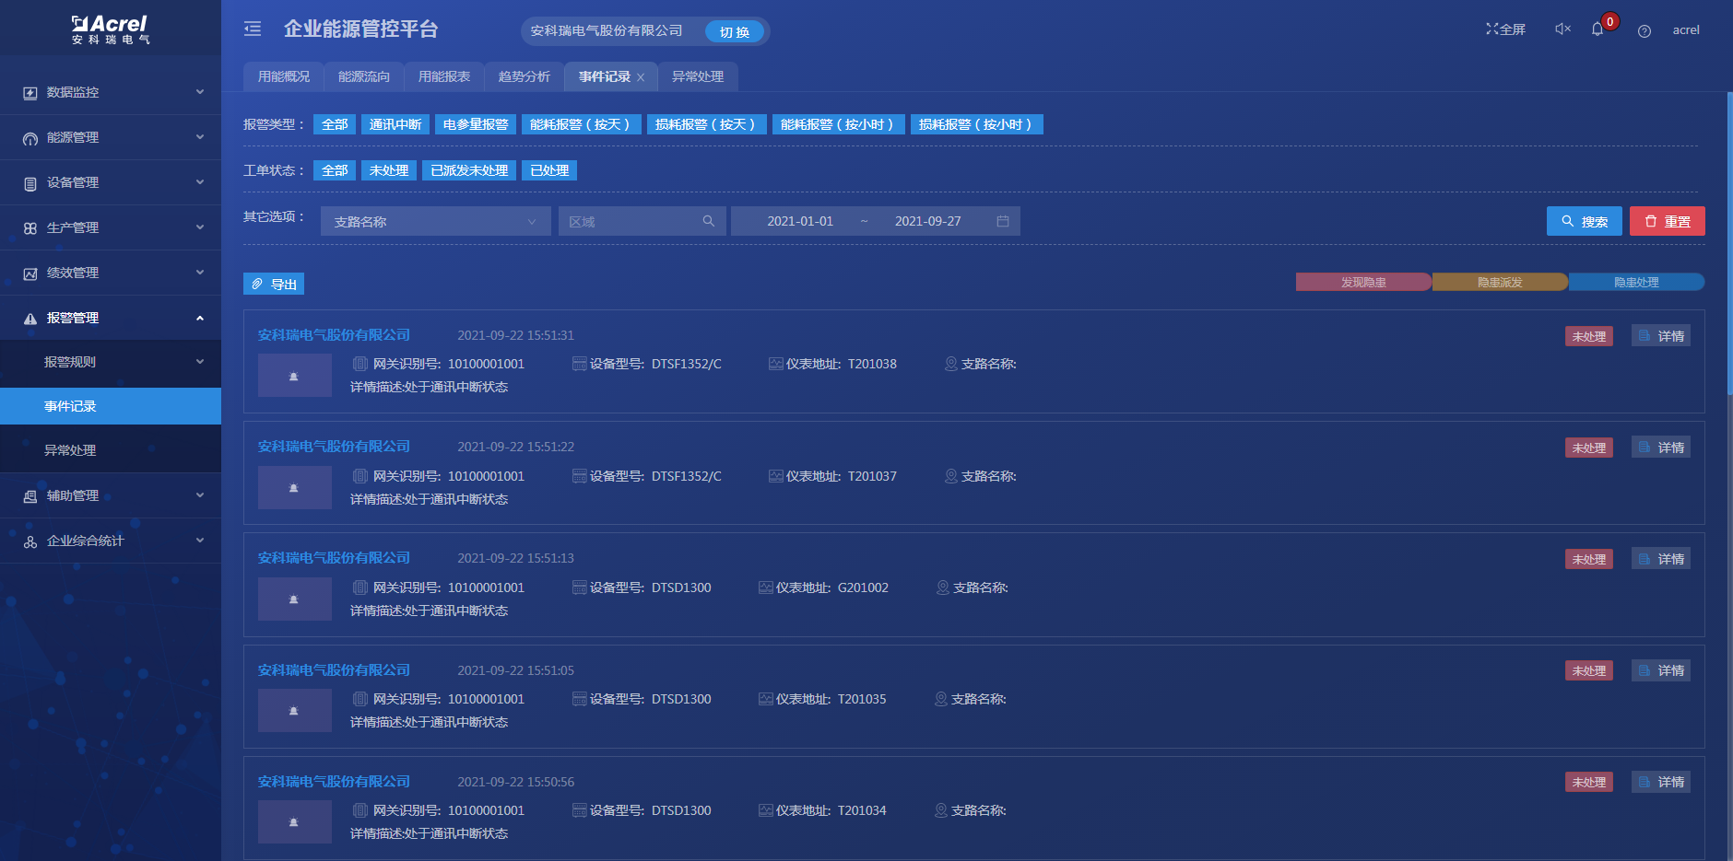Switch to the 趋势分析 tab

[524, 76]
